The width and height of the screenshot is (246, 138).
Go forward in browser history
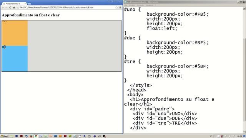[x=7, y=8]
